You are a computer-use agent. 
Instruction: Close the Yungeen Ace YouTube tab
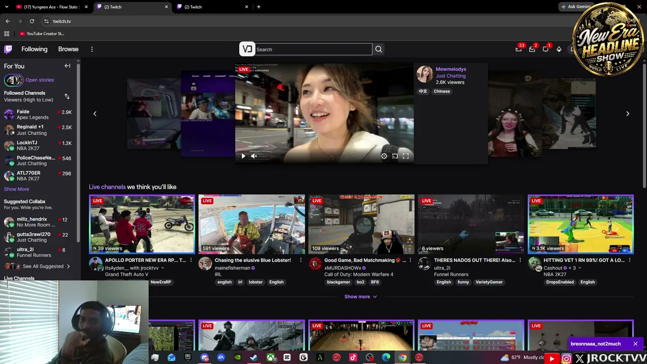point(86,7)
